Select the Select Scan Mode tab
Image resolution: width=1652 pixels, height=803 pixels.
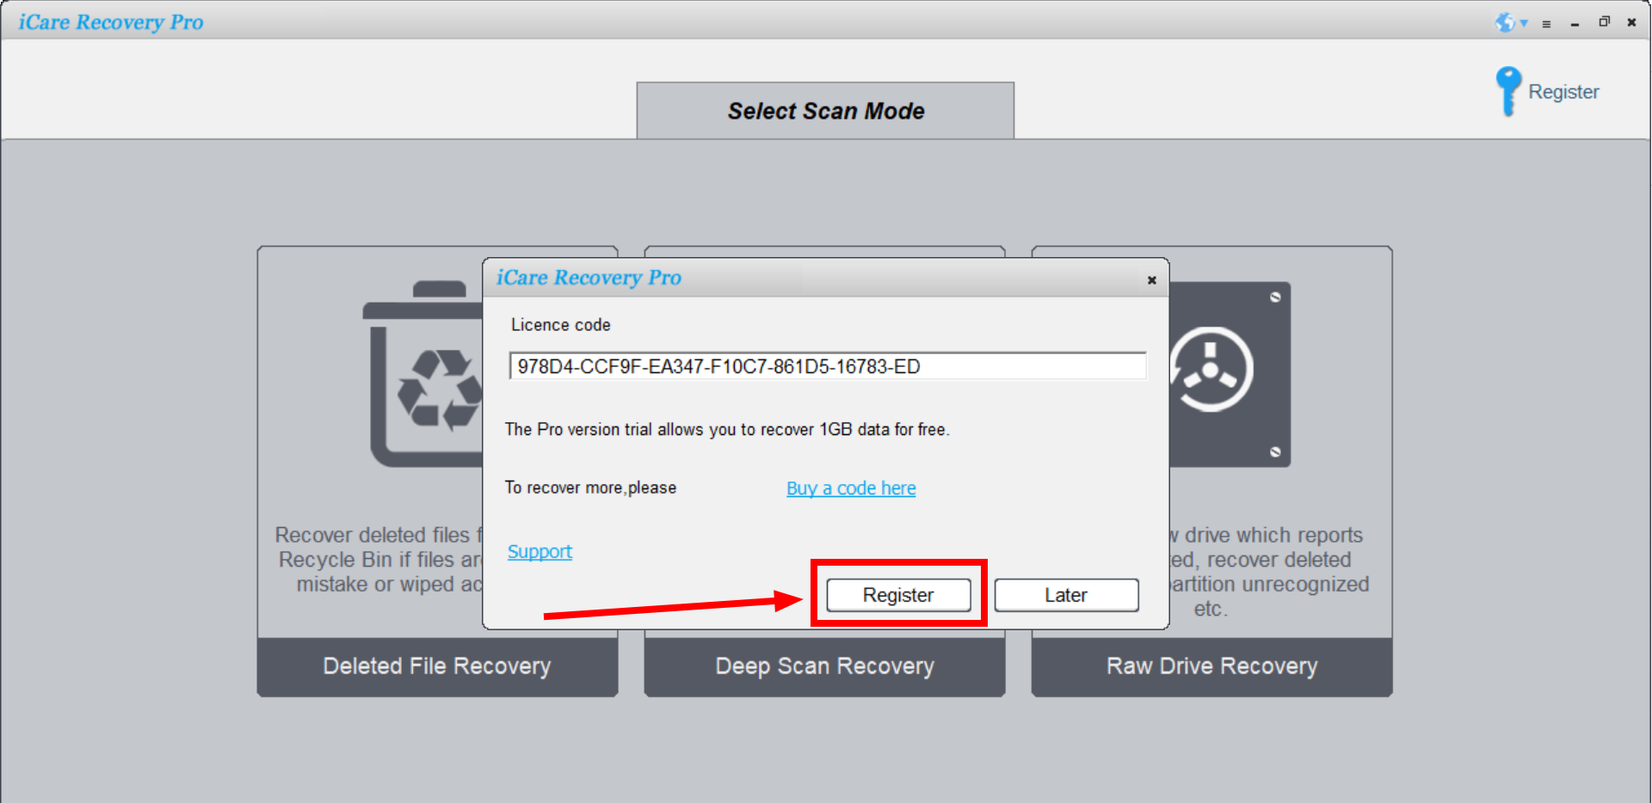pos(825,111)
